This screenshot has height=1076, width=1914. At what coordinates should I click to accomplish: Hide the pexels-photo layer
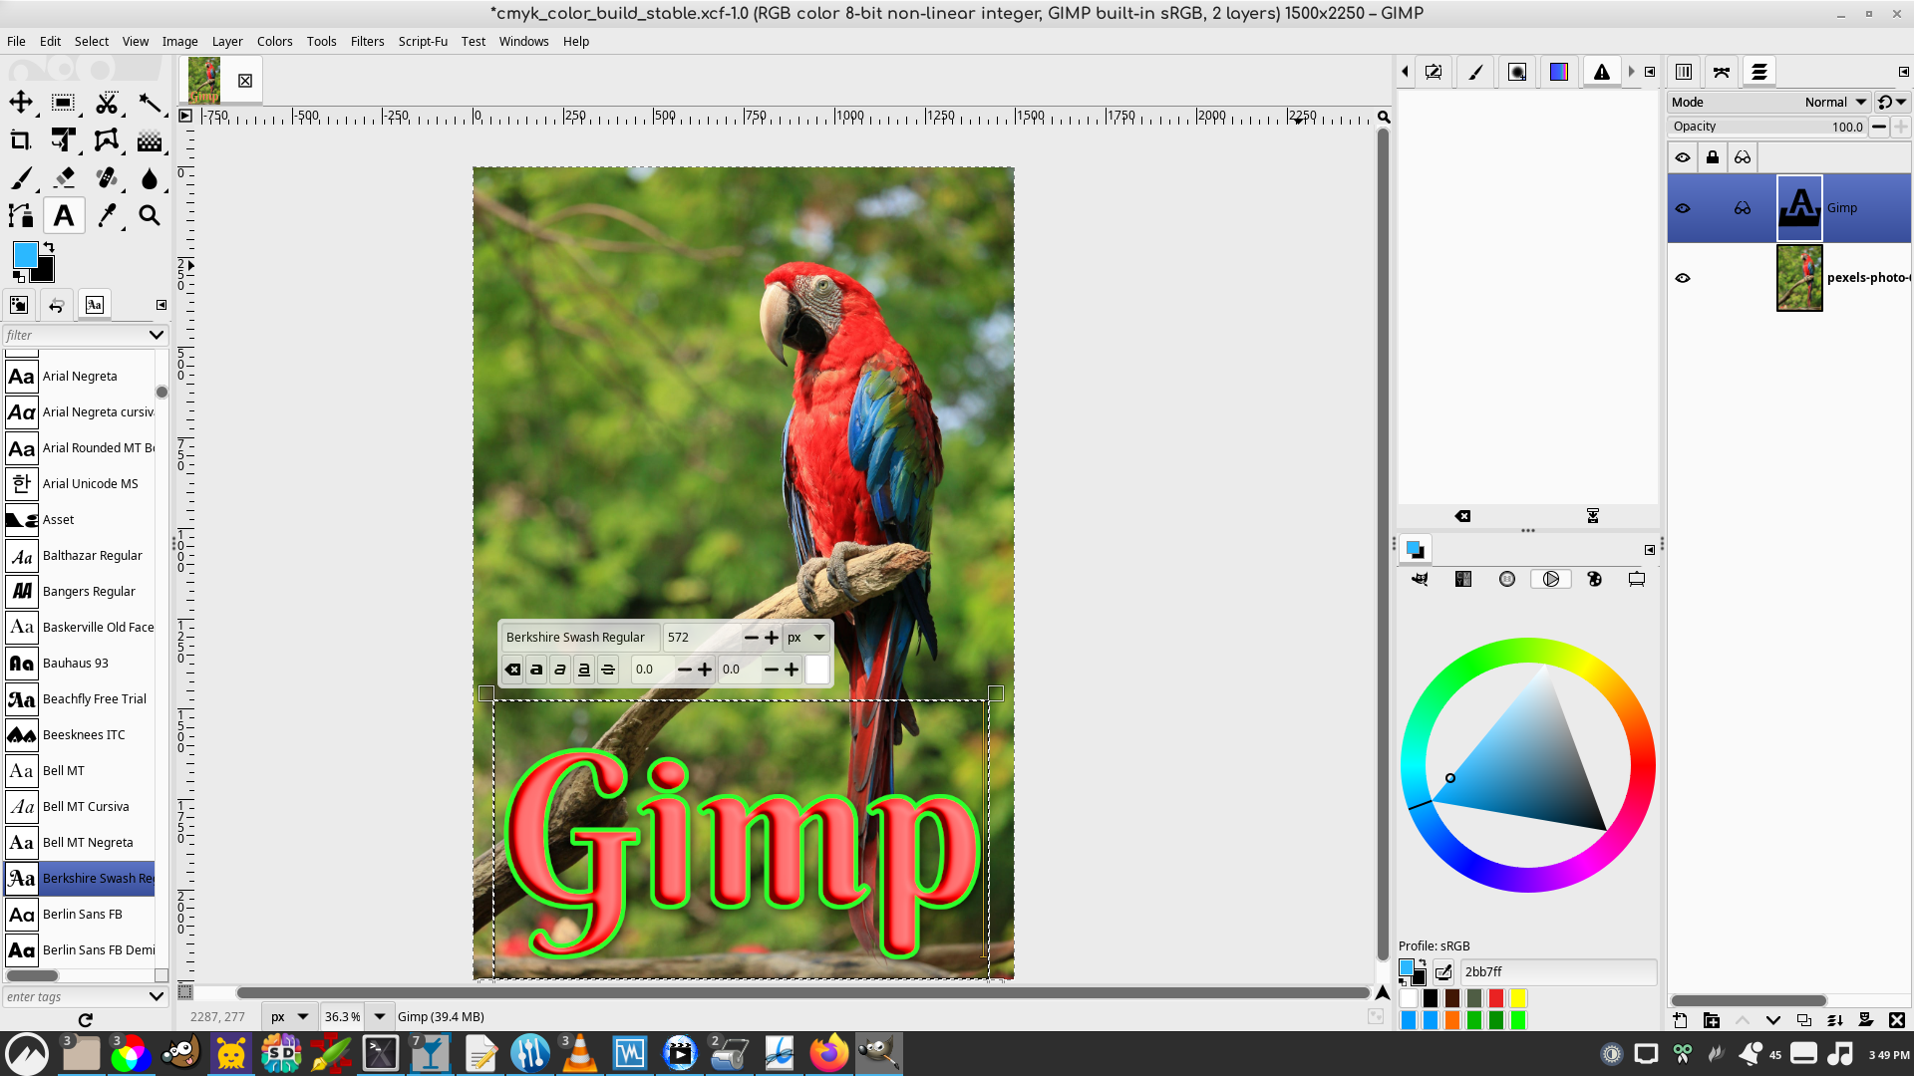pyautogui.click(x=1683, y=278)
